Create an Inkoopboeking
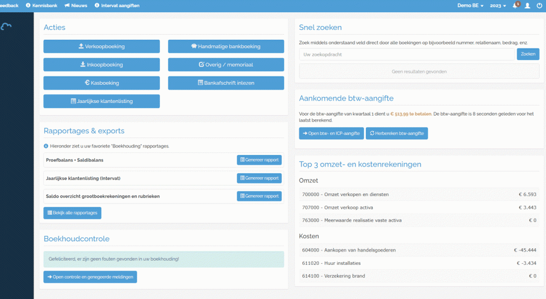 [x=101, y=64]
